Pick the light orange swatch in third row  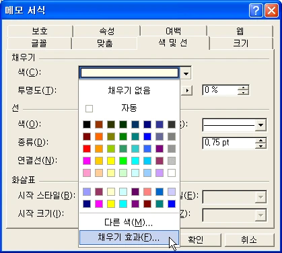(99, 149)
